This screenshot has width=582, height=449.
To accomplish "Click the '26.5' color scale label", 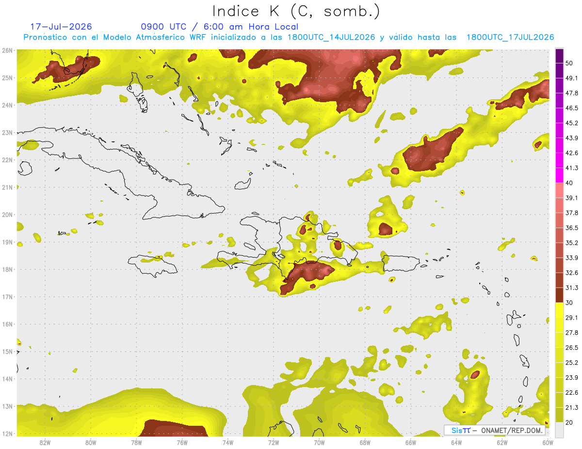I will pyautogui.click(x=572, y=348).
